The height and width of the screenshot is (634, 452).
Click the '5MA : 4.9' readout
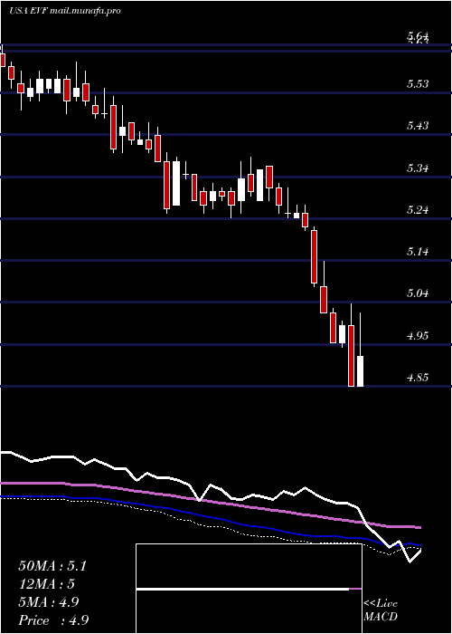pyautogui.click(x=49, y=602)
